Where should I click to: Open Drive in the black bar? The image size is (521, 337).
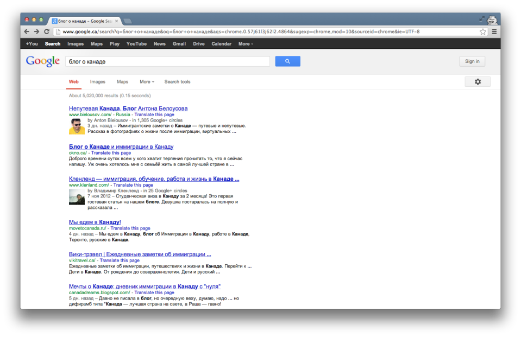pos(199,44)
